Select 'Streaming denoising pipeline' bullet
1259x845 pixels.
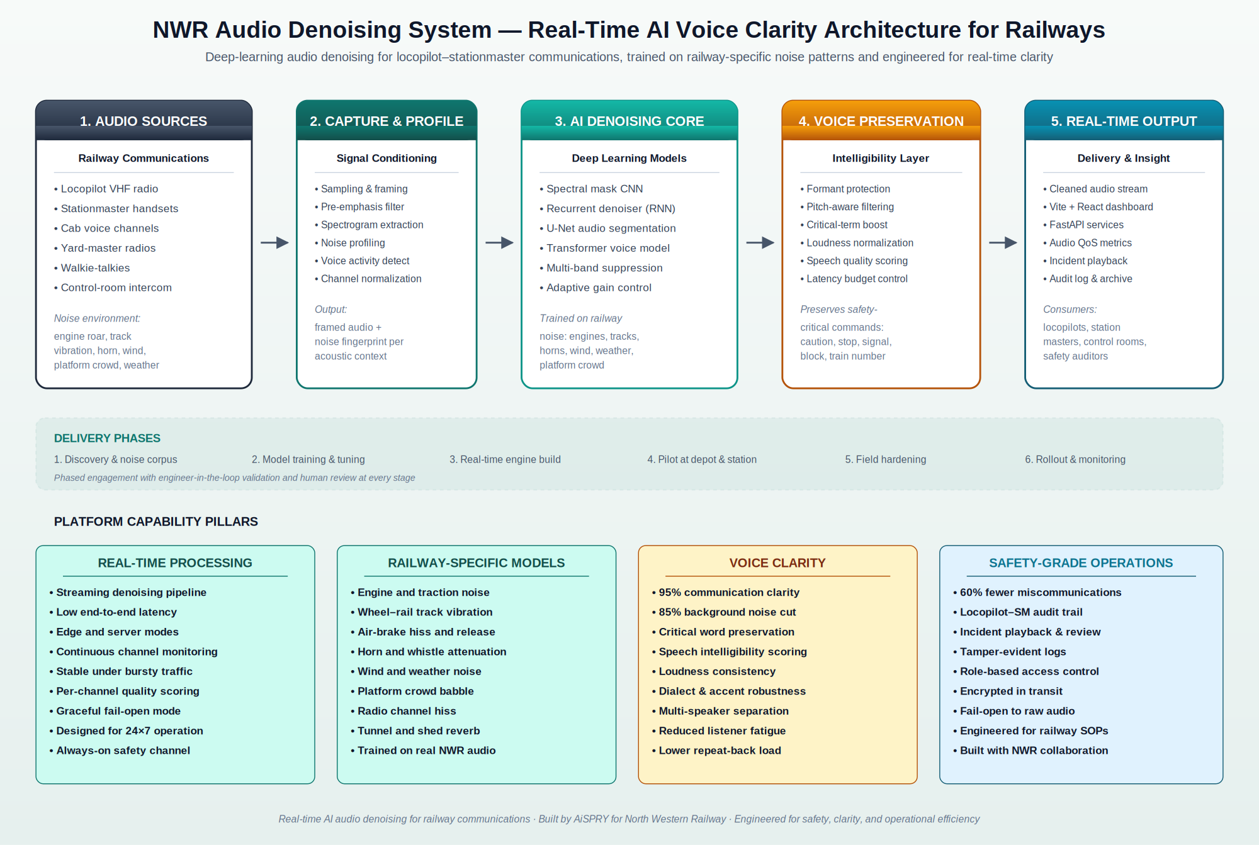(x=128, y=593)
